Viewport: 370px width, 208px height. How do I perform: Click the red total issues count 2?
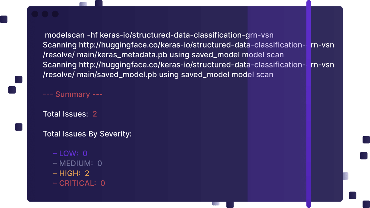pyautogui.click(x=95, y=114)
